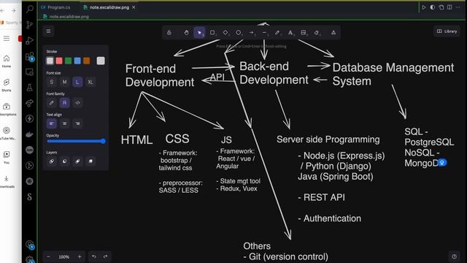Zoom in with the plus button
467x263 pixels.
coord(80,256)
